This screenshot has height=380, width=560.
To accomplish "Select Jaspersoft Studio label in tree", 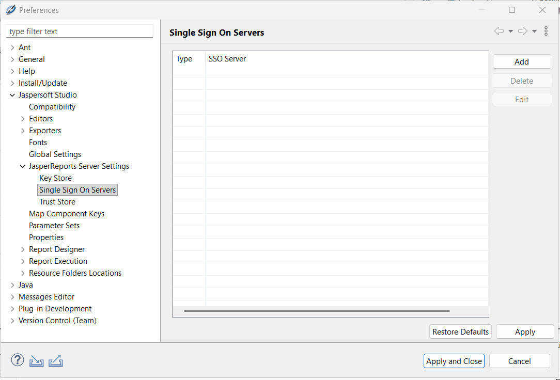I will pyautogui.click(x=48, y=95).
